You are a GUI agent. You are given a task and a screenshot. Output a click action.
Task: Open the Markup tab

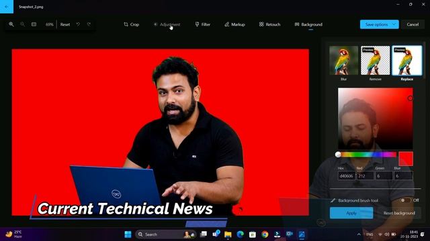234,25
